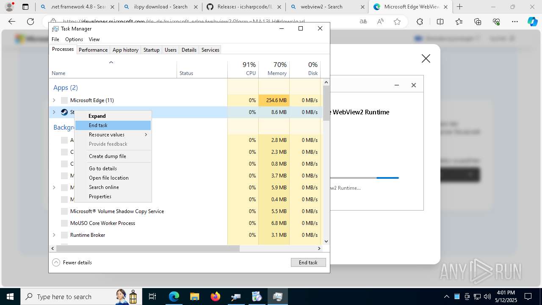
Task: Open Task View on taskbar
Action: pos(152,297)
